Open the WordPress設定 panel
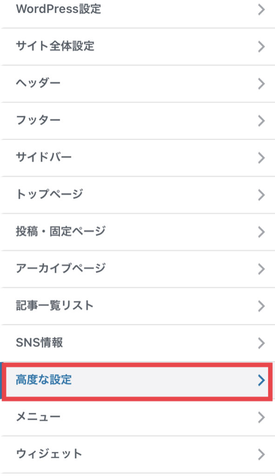Viewport: 275px width, 476px height. tap(137, 9)
